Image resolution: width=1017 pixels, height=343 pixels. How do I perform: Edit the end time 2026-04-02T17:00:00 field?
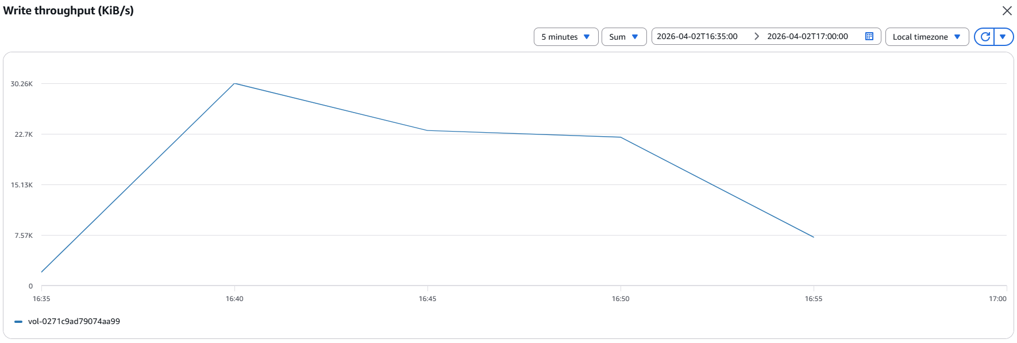807,36
